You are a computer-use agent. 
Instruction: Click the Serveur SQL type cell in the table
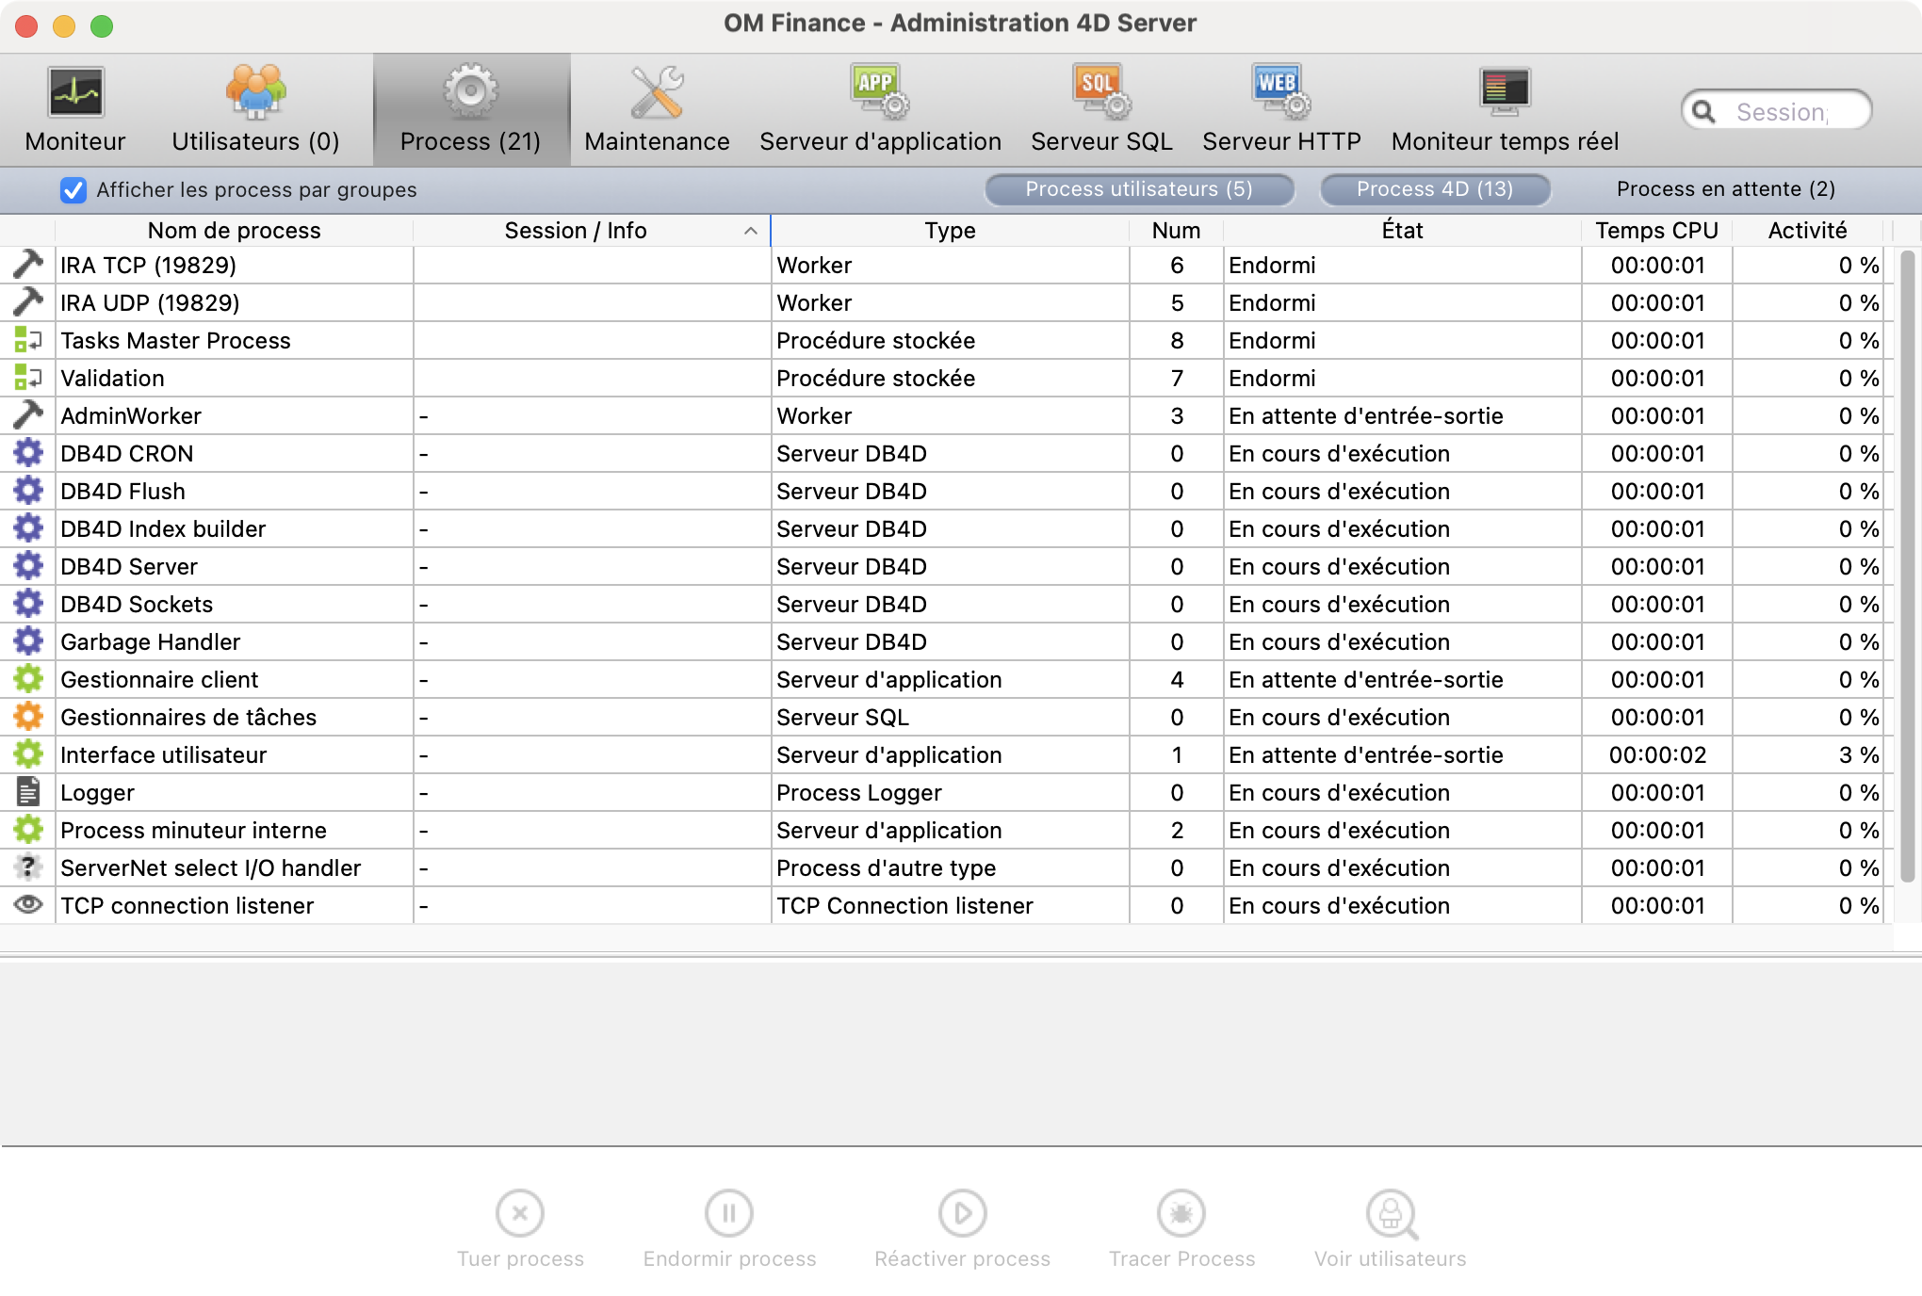coord(950,717)
